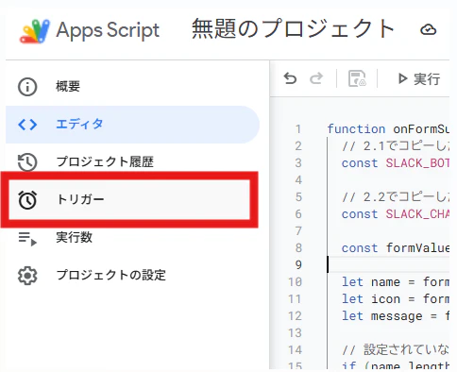Open the 無題のプロジェクト title
Screen dimensions: 457x372
pos(293,29)
